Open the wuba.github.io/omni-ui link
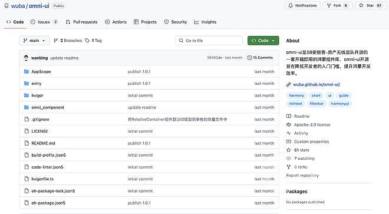The image size is (389, 214). coord(317,85)
